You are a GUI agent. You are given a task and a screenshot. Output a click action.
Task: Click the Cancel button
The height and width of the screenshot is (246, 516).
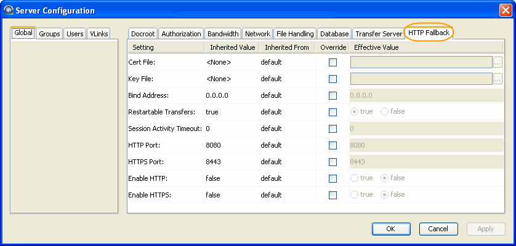pyautogui.click(x=438, y=229)
